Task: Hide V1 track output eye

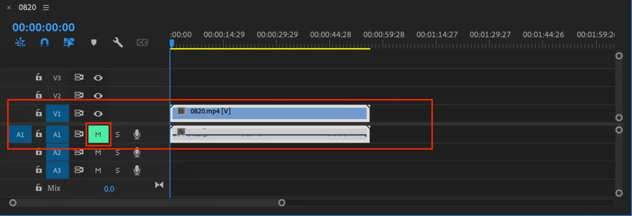Action: tap(98, 113)
